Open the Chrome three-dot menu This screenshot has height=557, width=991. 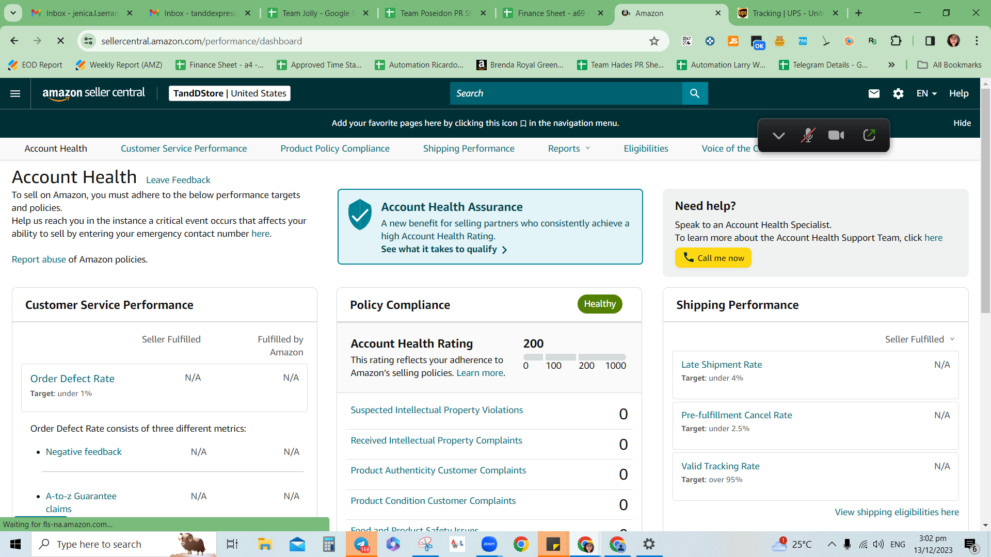point(977,41)
